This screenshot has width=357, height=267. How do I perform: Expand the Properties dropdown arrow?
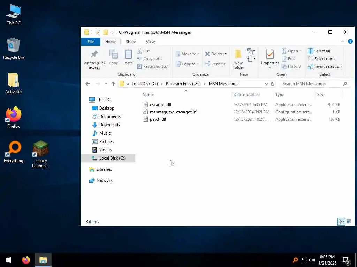pos(270,67)
